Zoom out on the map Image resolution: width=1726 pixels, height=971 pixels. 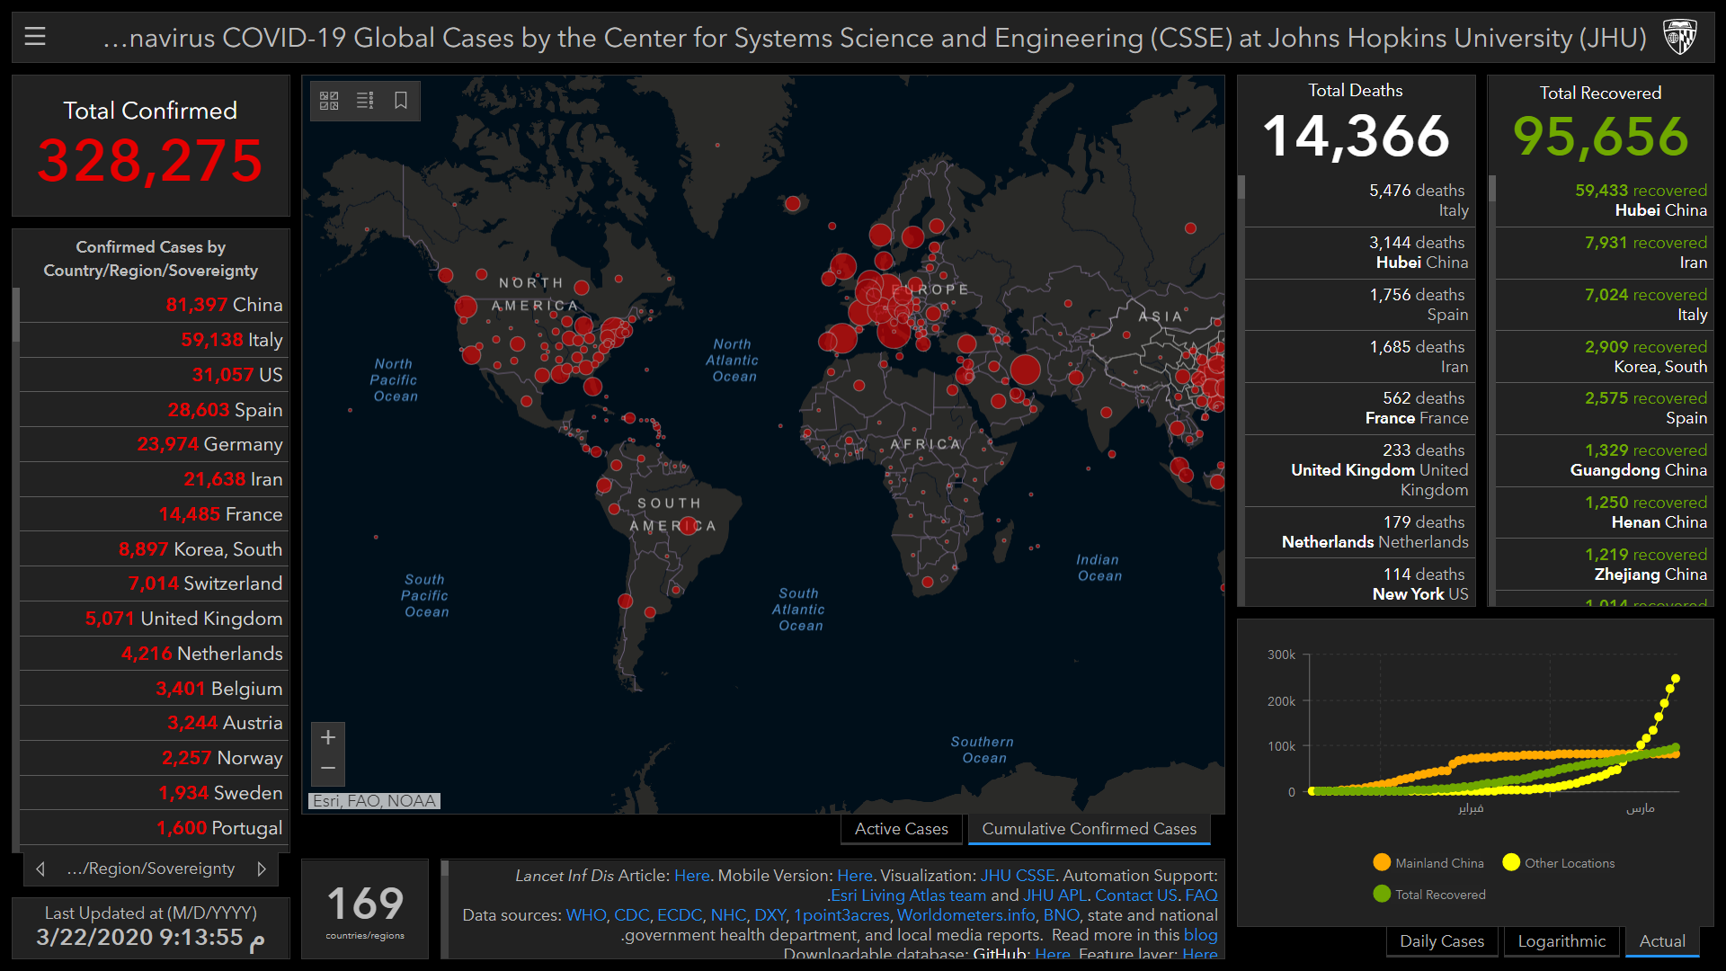click(x=328, y=769)
